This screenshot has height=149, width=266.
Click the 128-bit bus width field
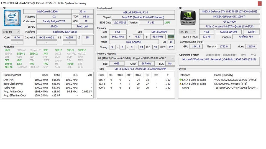click(251, 32)
